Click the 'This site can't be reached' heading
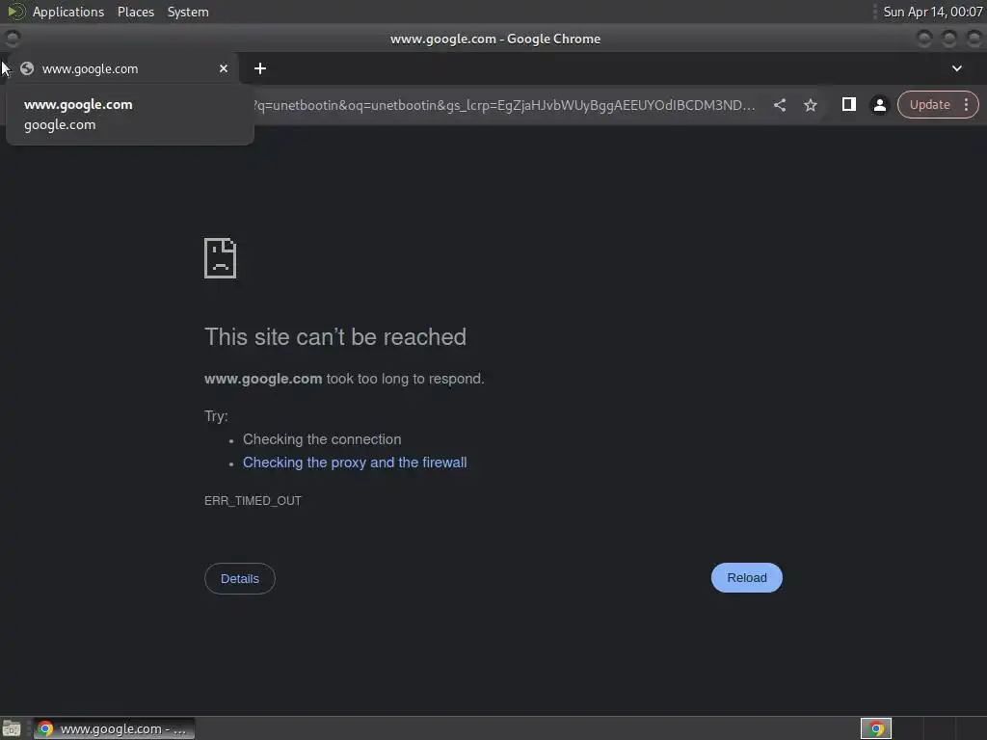987x740 pixels. 335,337
